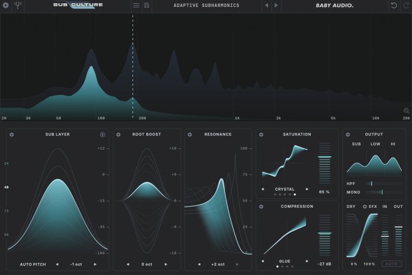Image resolution: width=412 pixels, height=275 pixels.
Task: Click the Sub Culture logo
Action: pos(78,5)
